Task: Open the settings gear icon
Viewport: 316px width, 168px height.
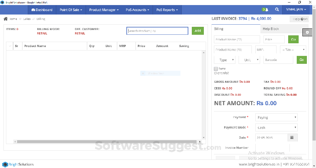Action: (307, 33)
